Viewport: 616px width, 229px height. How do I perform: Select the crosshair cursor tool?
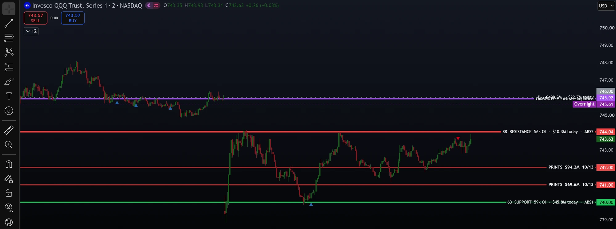click(x=9, y=9)
